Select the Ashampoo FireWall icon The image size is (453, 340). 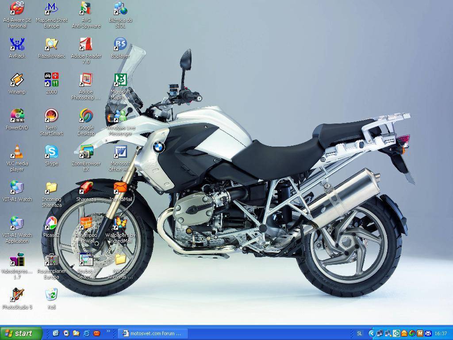[x=86, y=230]
